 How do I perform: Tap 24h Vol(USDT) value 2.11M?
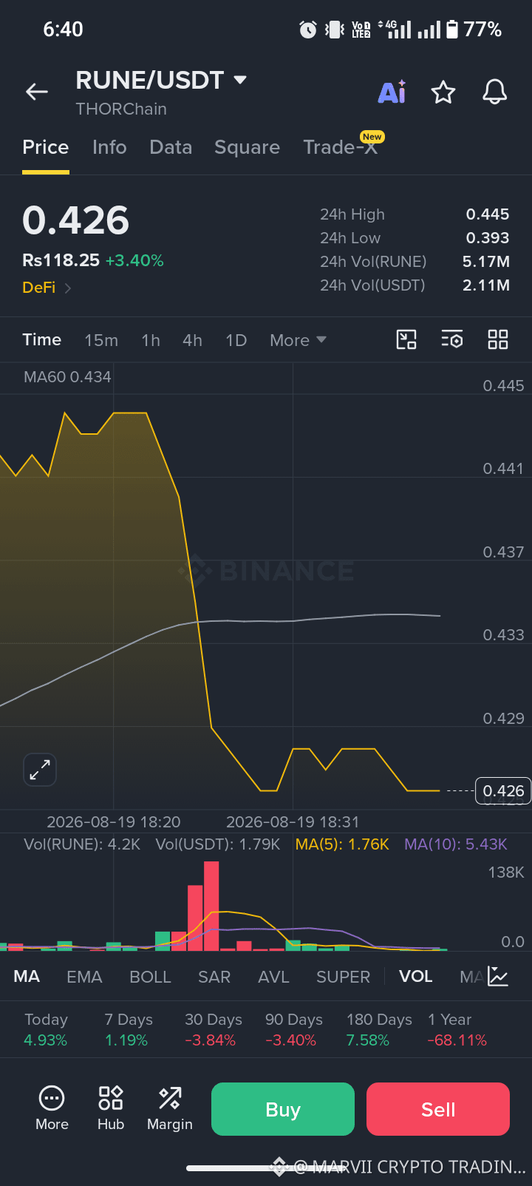[486, 285]
